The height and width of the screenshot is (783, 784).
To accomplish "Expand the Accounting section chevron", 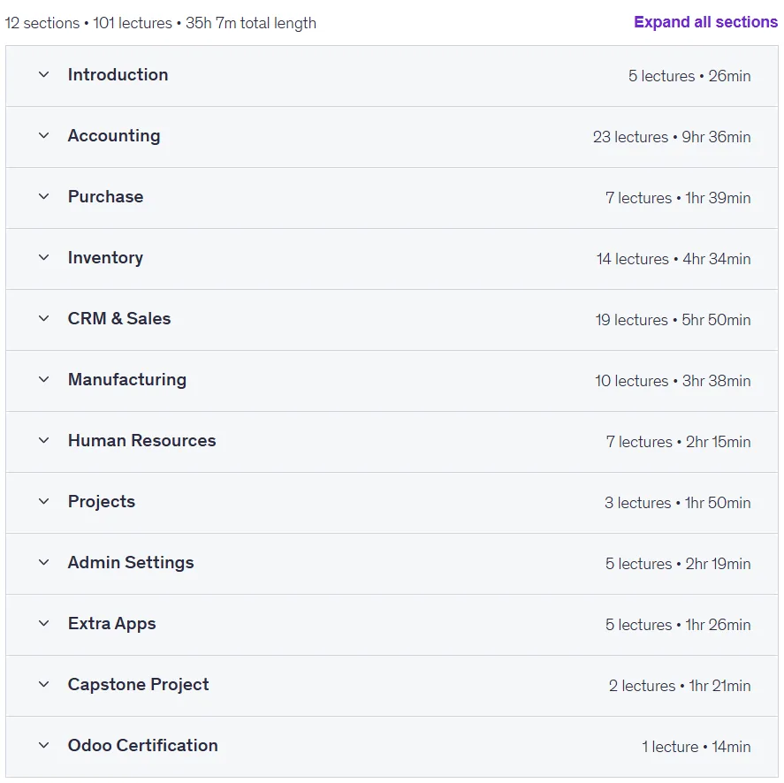I will [44, 136].
